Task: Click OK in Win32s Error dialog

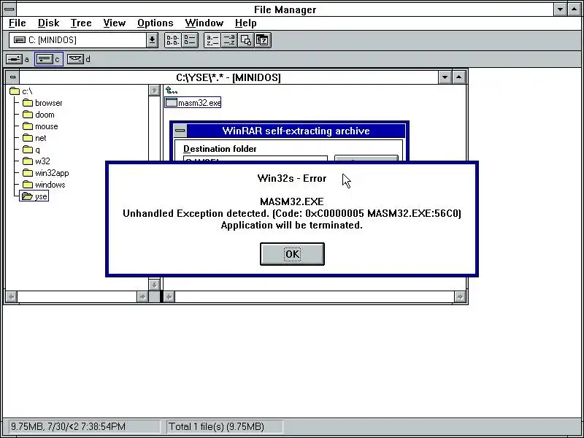Action: pos(292,254)
